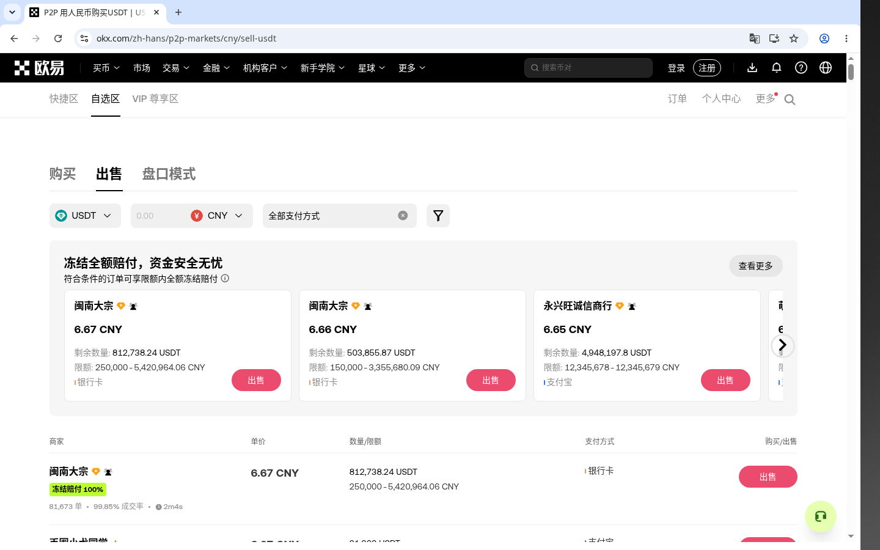This screenshot has height=550, width=880.
Task: Click 出售 on the 6.65 CNY card
Action: click(x=725, y=380)
